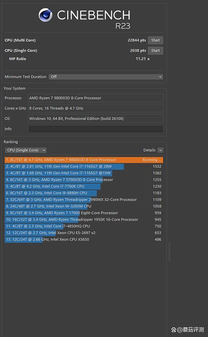Click the OS information field

coord(96,119)
